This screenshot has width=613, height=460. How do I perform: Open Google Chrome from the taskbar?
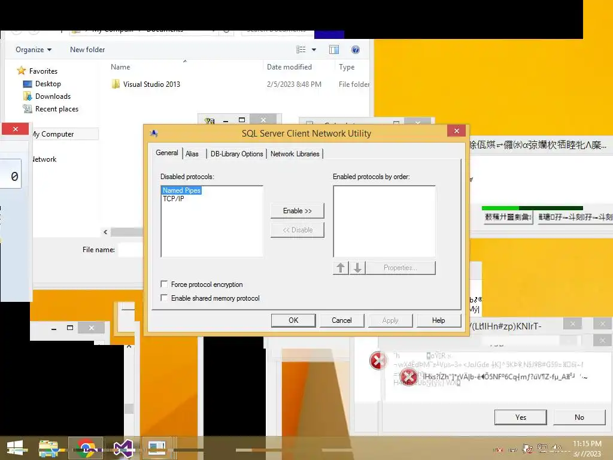[86, 448]
